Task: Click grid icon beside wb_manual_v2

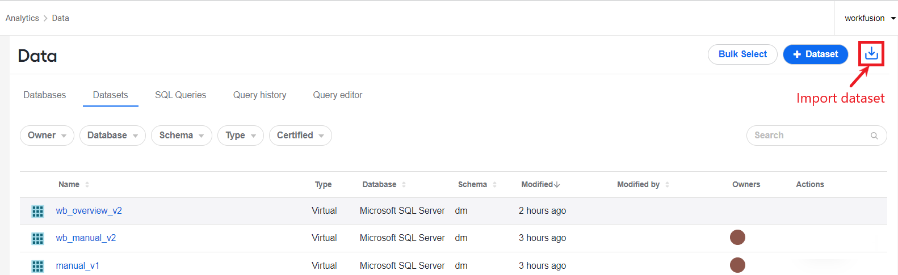Action: click(37, 239)
